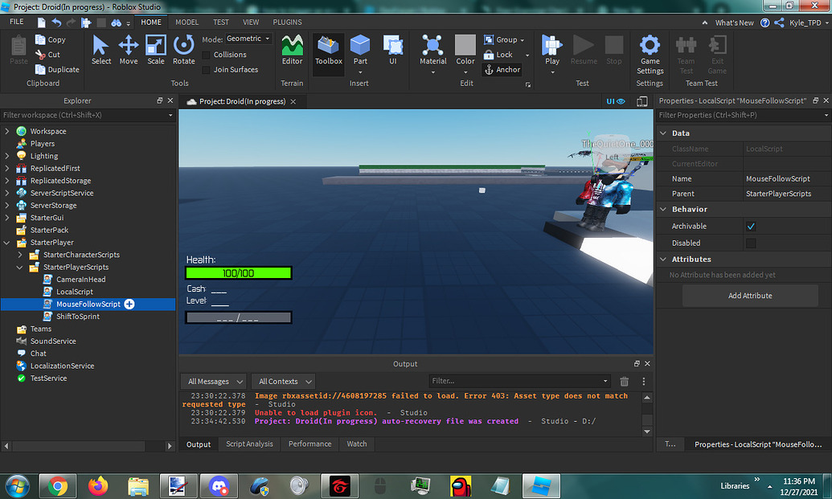Expand the Workspace node
The width and height of the screenshot is (832, 499).
[x=7, y=131]
